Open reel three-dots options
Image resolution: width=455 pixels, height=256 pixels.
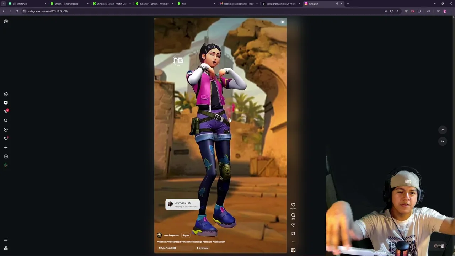coord(293,242)
